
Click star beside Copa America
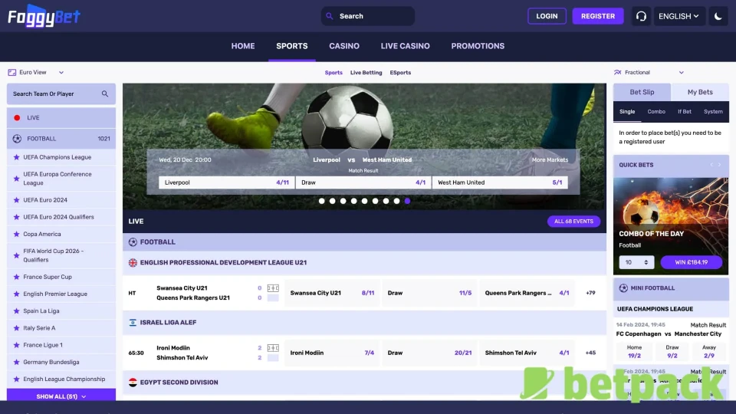click(x=16, y=234)
